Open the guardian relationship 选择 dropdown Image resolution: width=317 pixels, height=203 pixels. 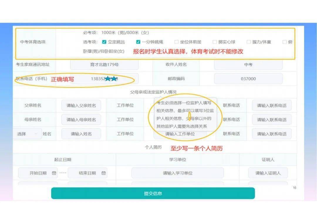[x=27, y=134]
